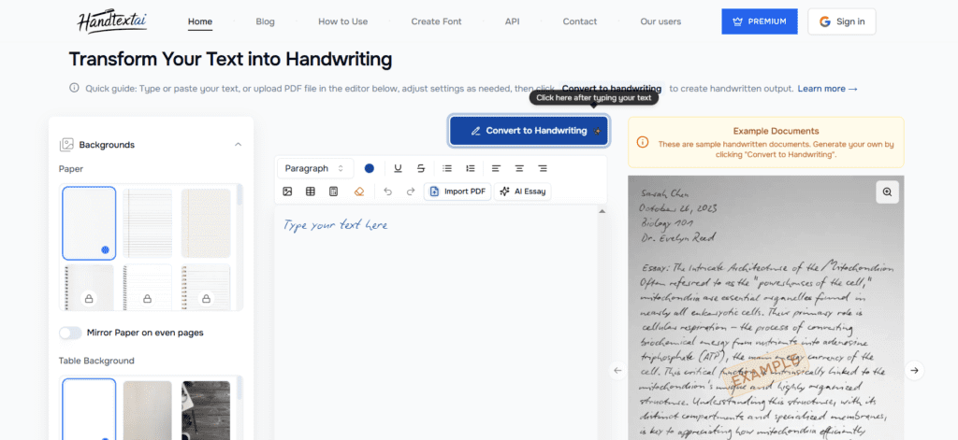The image size is (958, 440).
Task: Open the Contact page
Action: point(580,21)
